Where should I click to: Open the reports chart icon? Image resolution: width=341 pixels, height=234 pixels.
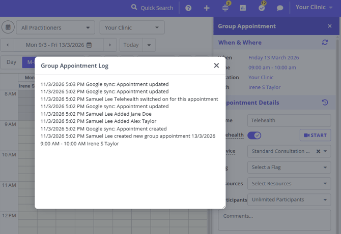point(243,8)
